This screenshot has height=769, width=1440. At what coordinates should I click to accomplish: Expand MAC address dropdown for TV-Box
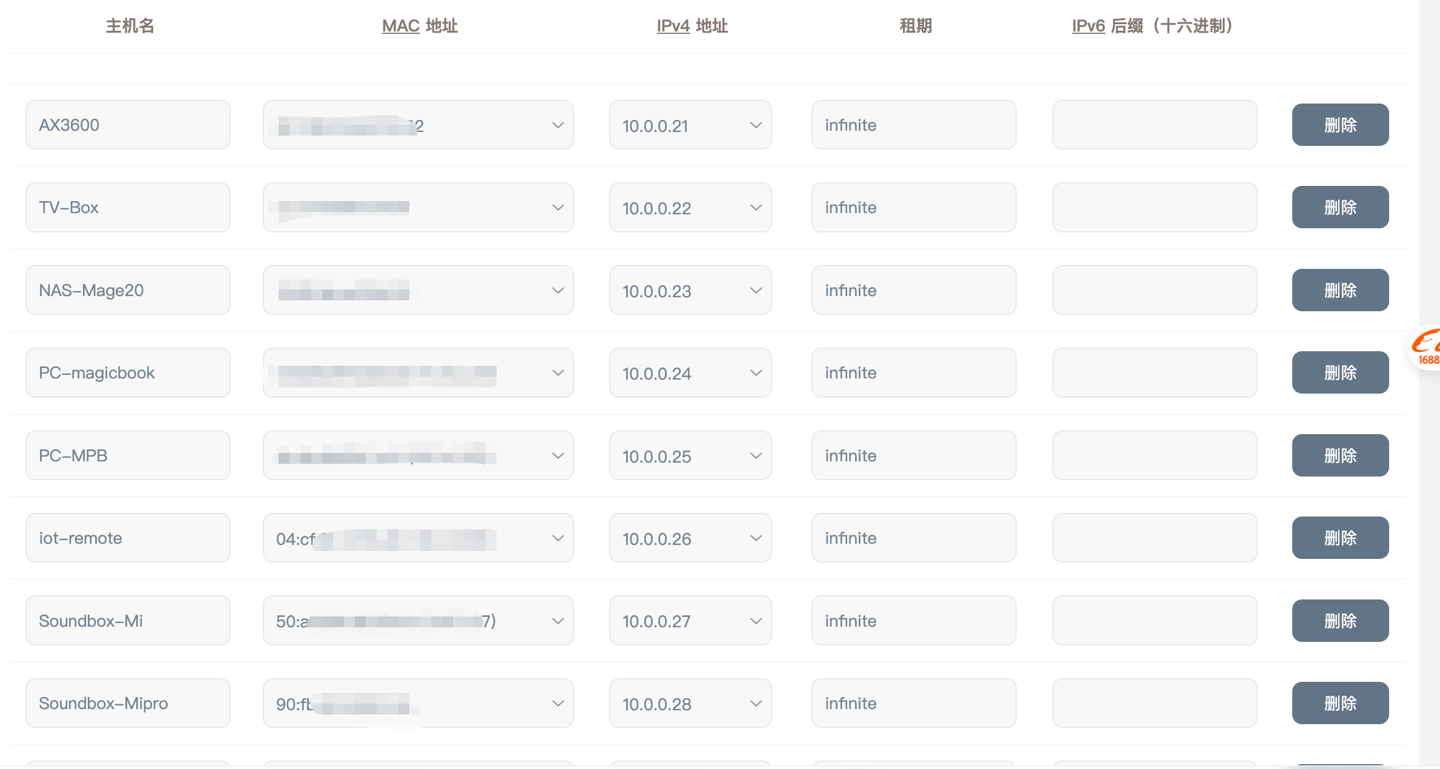click(418, 208)
